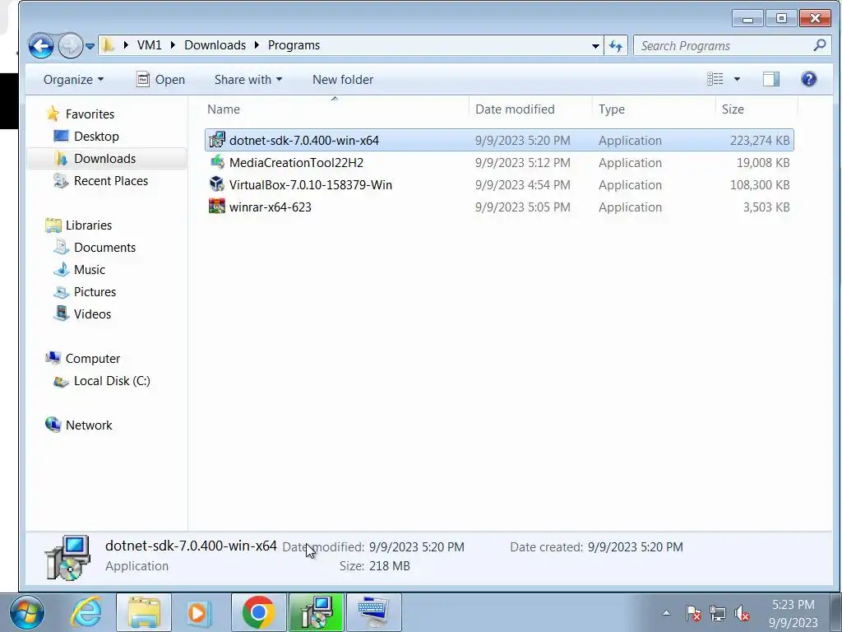
Task: Launch Internet Explorer from the taskbar
Action: [86, 612]
